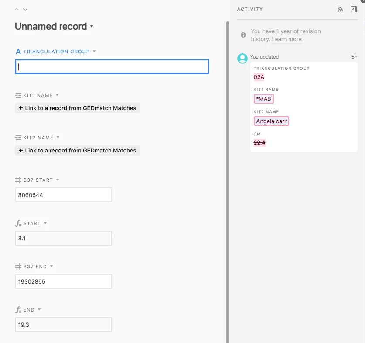This screenshot has height=343, width=365.
Task: Click the B37 START number field icon
Action: click(x=18, y=180)
